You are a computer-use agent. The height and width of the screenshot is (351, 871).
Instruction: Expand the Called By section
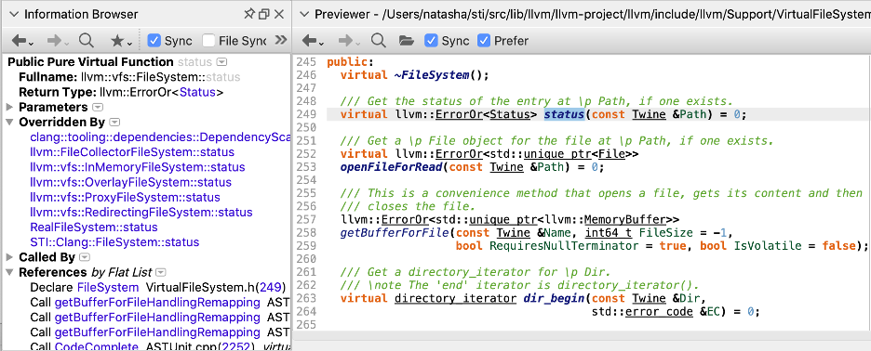click(10, 257)
